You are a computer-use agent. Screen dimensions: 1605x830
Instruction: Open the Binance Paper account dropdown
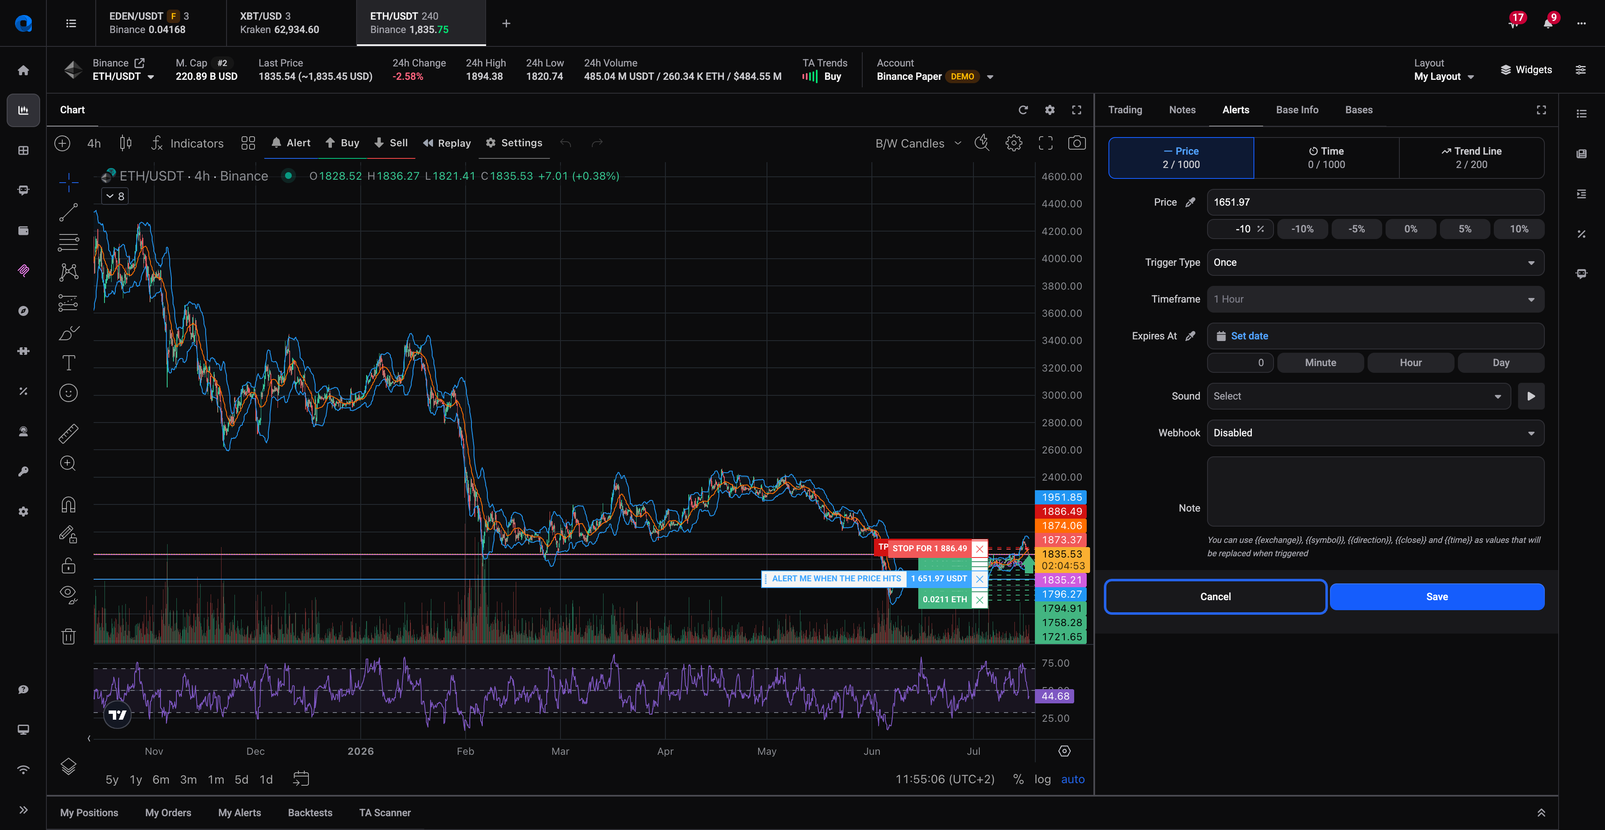click(935, 76)
